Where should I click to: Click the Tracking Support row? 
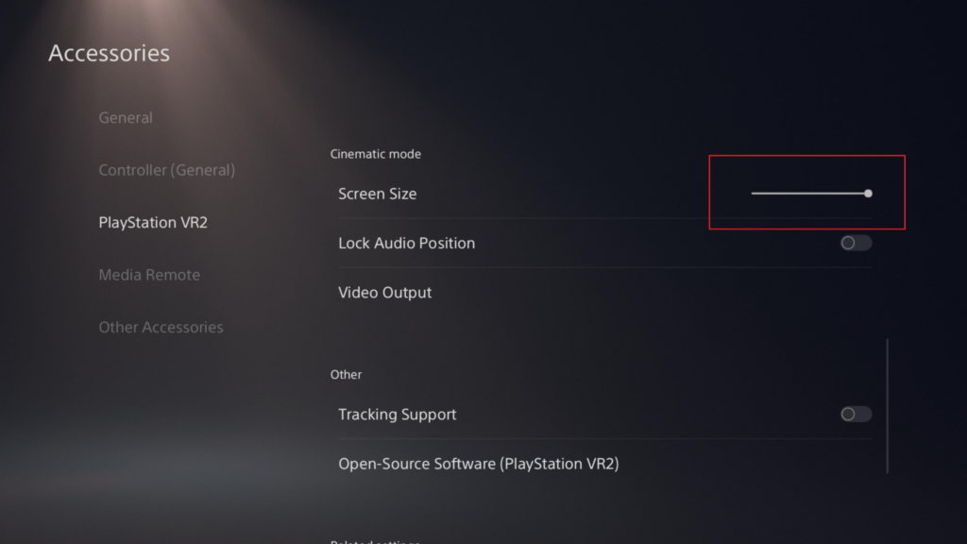[x=397, y=414]
